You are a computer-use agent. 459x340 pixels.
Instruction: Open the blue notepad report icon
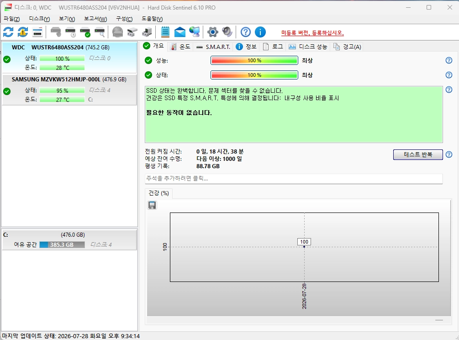pos(165,32)
